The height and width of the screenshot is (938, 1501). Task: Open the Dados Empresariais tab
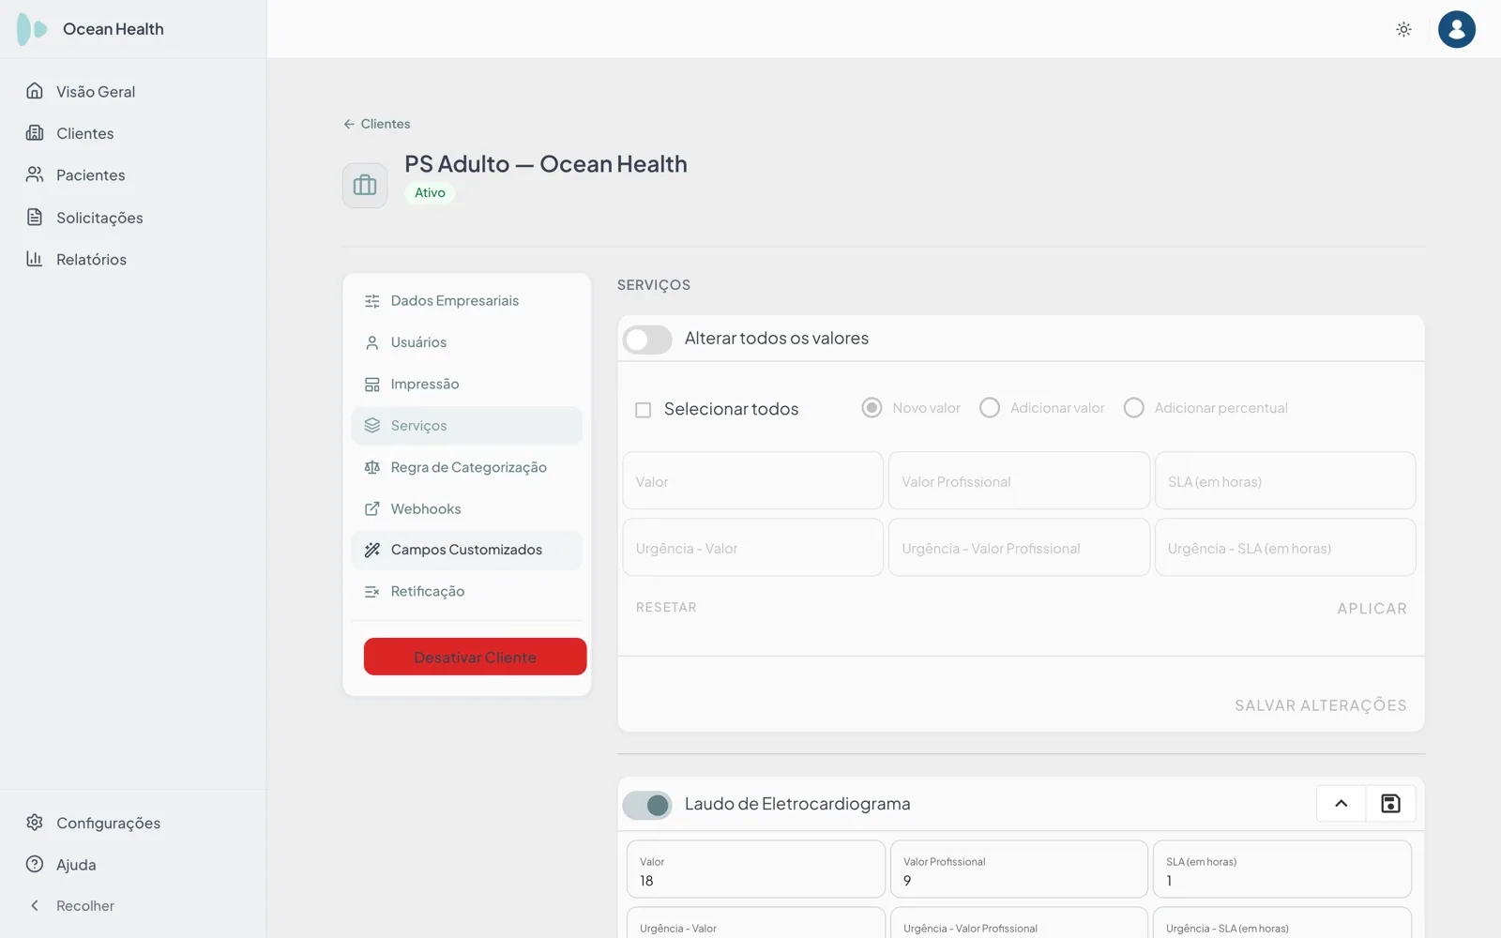467,301
